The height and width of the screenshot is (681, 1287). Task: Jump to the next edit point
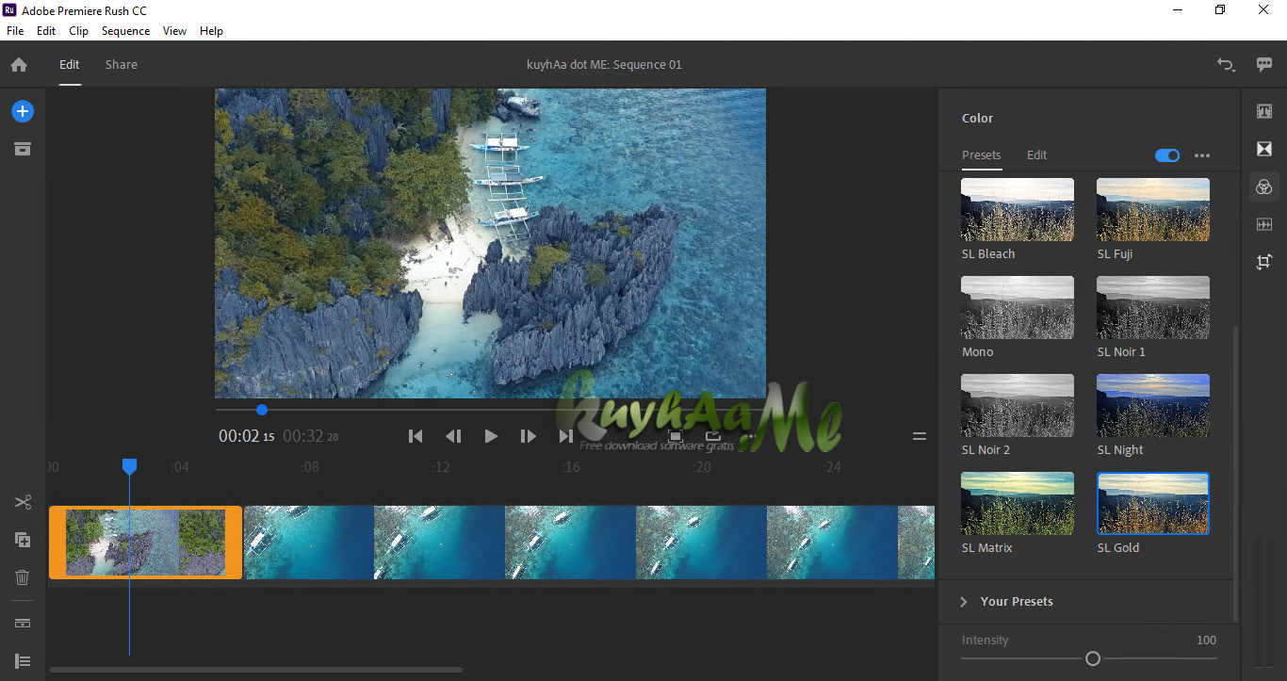point(566,436)
